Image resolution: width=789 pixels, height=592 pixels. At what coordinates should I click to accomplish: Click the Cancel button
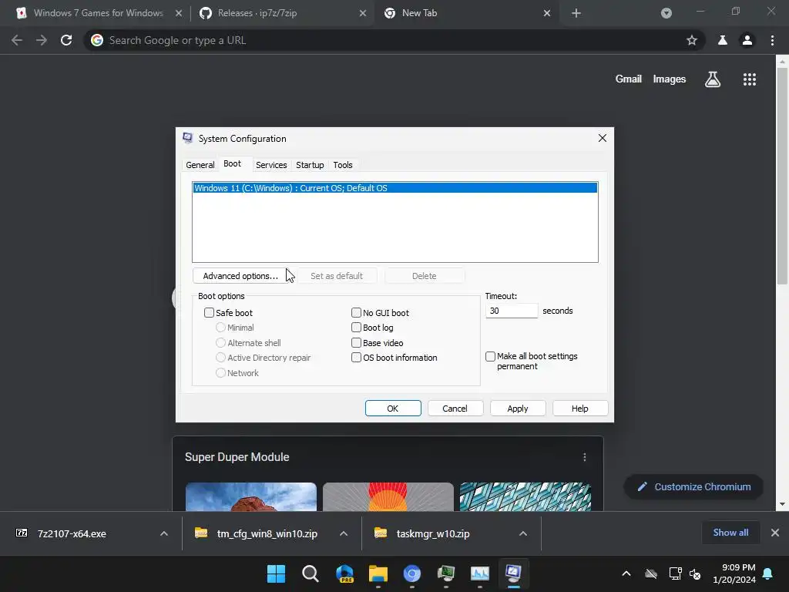tap(455, 409)
